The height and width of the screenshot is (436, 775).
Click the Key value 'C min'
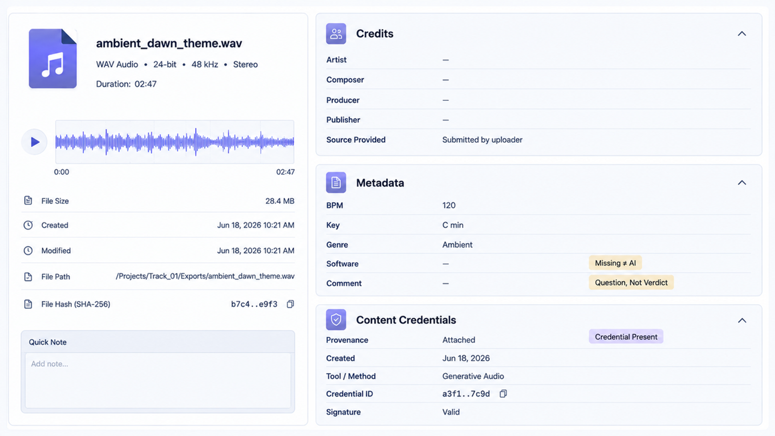click(x=453, y=225)
